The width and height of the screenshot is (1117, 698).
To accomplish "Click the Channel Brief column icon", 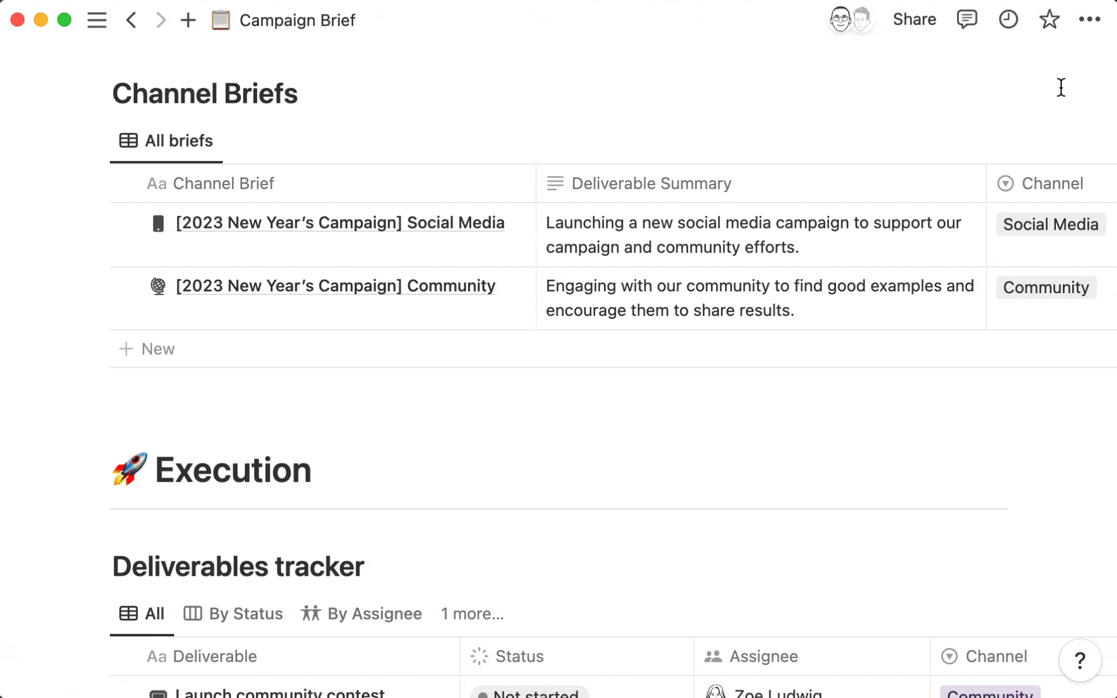I will point(156,183).
